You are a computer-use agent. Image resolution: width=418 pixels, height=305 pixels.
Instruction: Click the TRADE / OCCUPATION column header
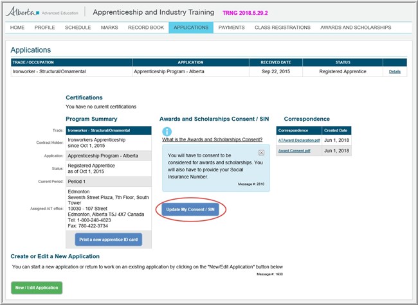(x=71, y=62)
